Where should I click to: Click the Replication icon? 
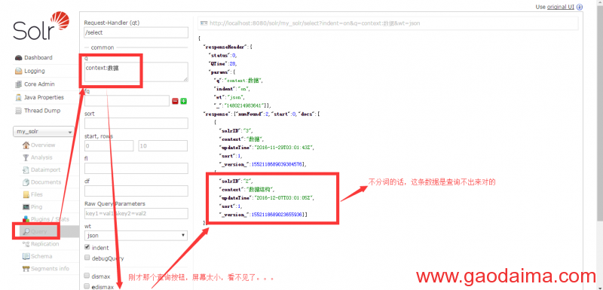(26, 244)
